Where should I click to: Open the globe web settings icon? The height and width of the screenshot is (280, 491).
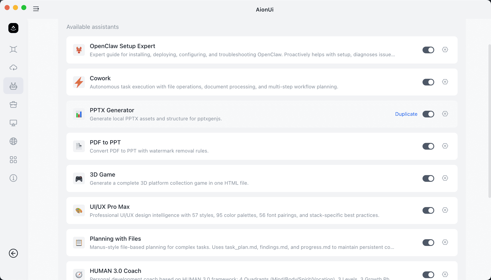coord(13,141)
